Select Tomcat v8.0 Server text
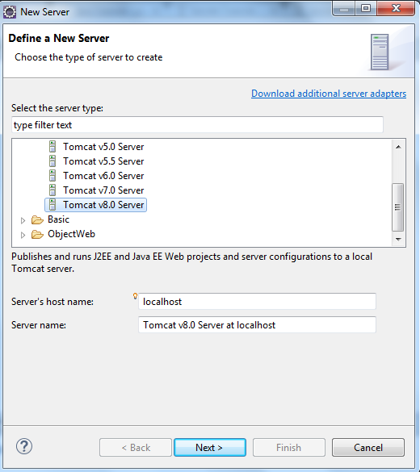 point(103,205)
